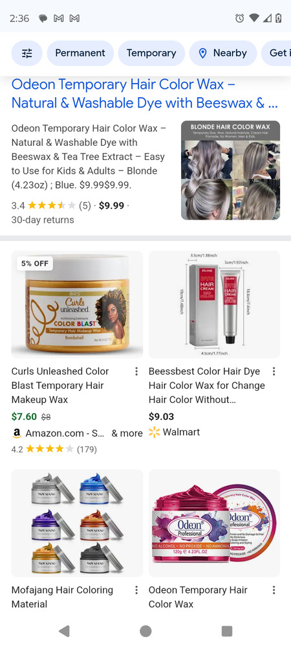This screenshot has width=291, height=648.
Task: Open more options for Curls Unleashed product
Action: pyautogui.click(x=136, y=371)
